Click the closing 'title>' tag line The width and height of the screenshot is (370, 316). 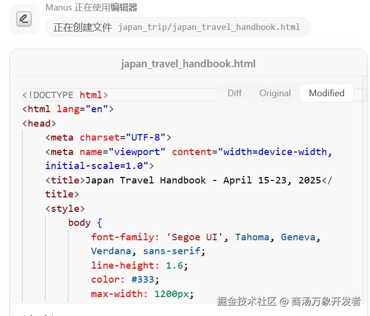click(62, 194)
